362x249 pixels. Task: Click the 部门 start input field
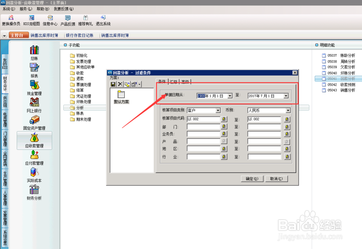(203, 126)
